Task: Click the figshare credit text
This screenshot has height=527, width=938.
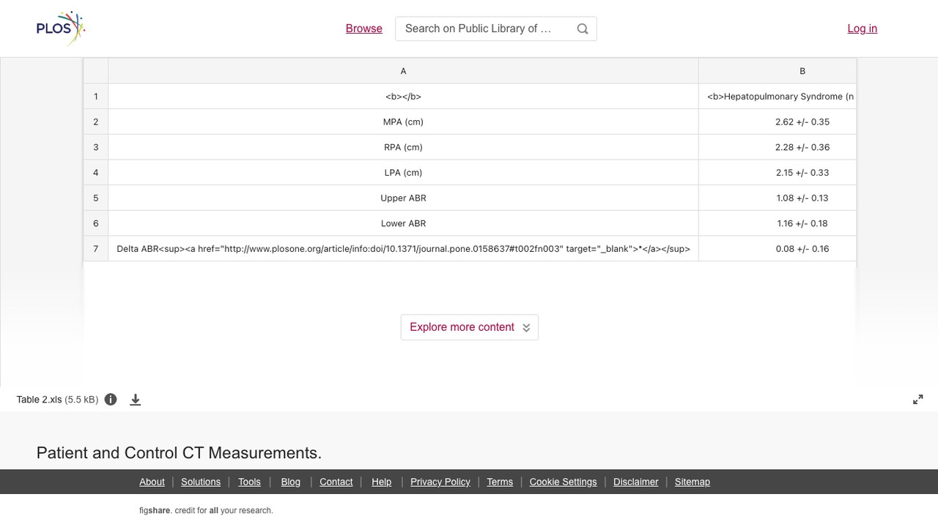Action: point(206,511)
